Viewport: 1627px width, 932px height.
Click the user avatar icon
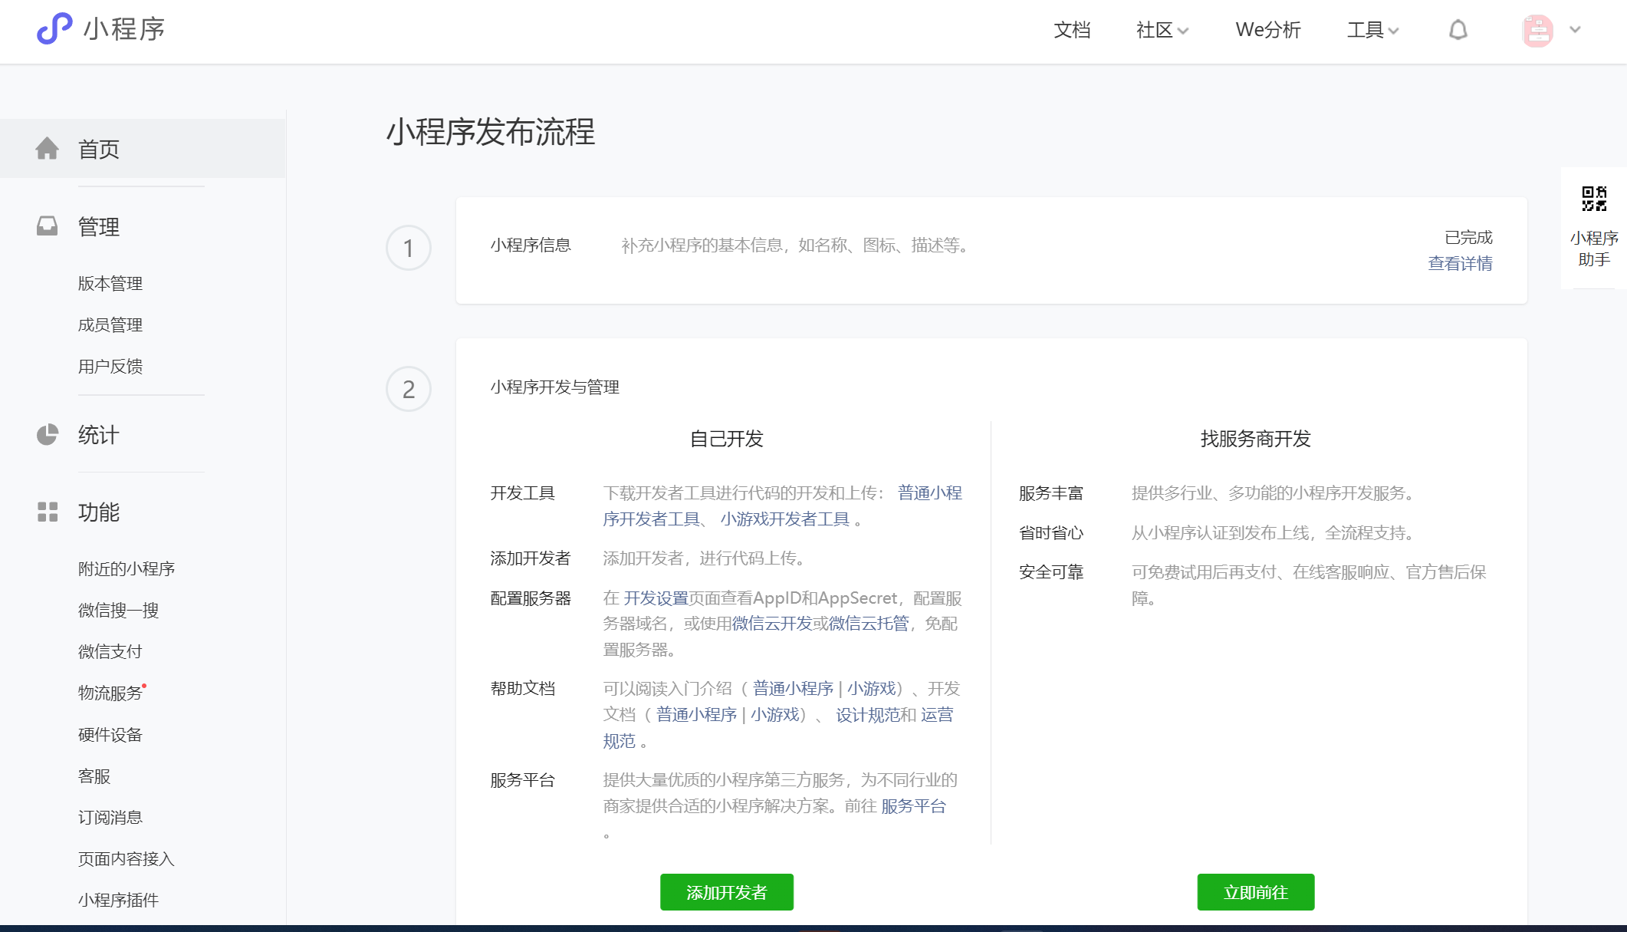point(1537,31)
